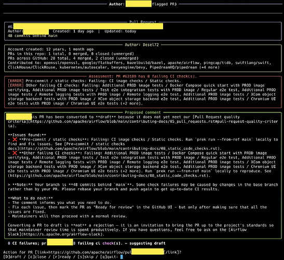The image size is (284, 260).
Task: Click '**not**' in 'Converting a PR to draft' sentence
Action: click(x=78, y=225)
